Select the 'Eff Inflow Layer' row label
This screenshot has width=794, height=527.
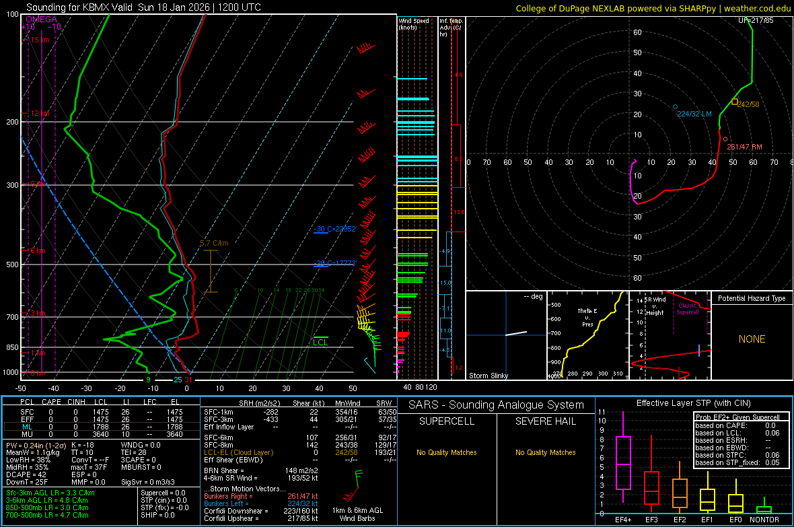coord(229,427)
